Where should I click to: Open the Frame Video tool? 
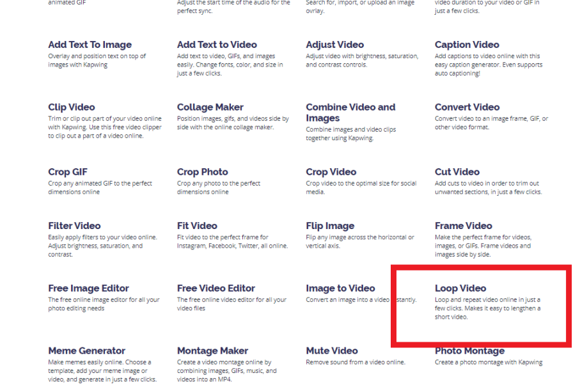[x=463, y=225]
